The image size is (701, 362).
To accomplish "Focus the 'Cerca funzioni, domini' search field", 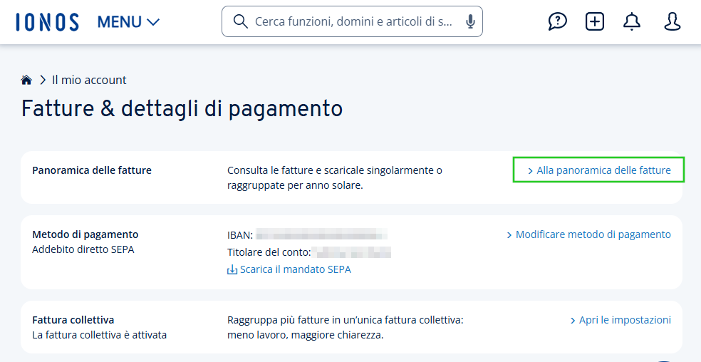I will point(352,21).
